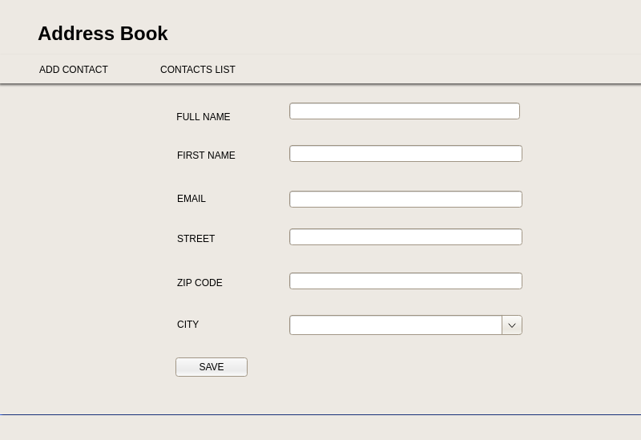The width and height of the screenshot is (641, 440).
Task: Focus the First Name text box
Action: pos(405,153)
